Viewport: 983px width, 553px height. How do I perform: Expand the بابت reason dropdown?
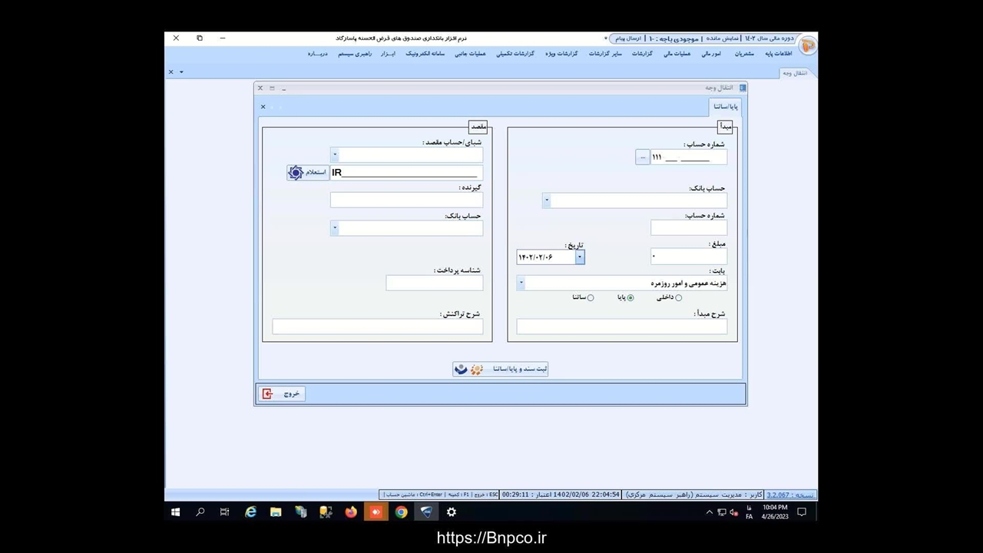[x=521, y=283]
